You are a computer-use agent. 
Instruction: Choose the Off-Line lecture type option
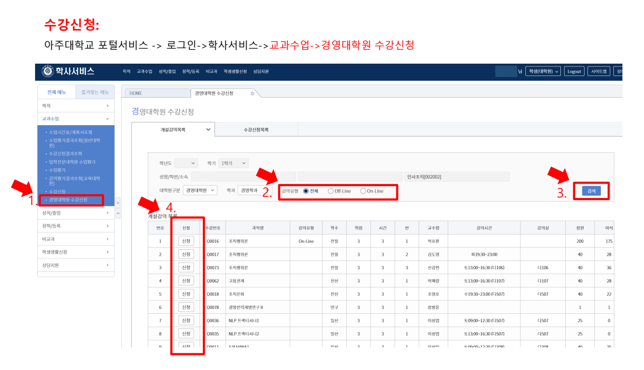(x=331, y=191)
